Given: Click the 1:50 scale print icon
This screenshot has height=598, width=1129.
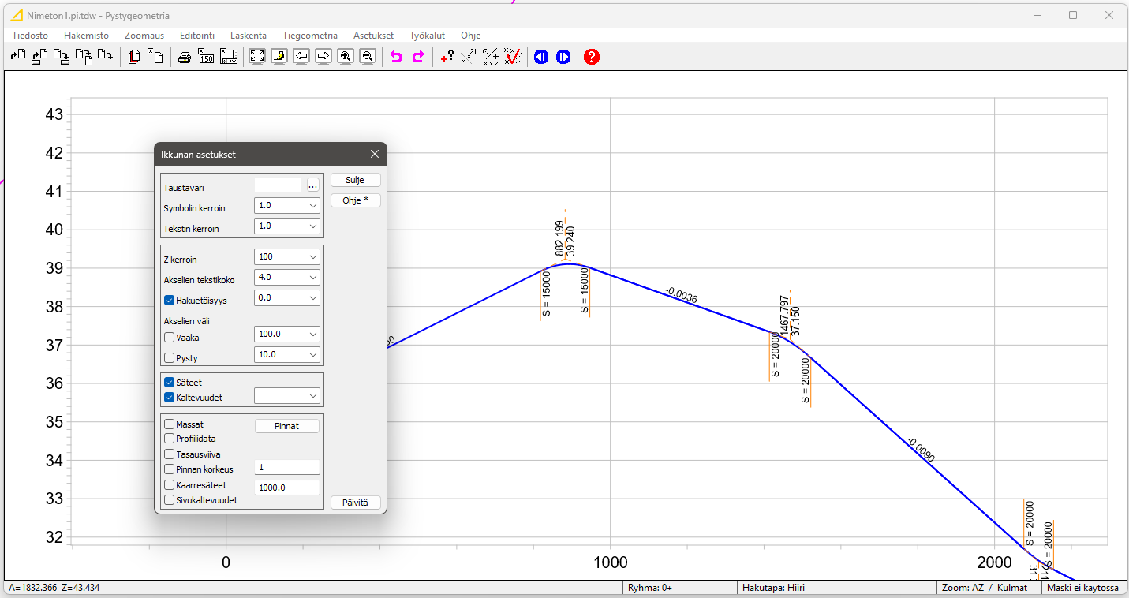Looking at the screenshot, I should [206, 57].
